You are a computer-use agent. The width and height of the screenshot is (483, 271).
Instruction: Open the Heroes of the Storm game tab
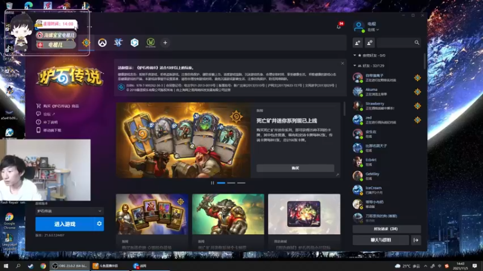[x=134, y=43]
